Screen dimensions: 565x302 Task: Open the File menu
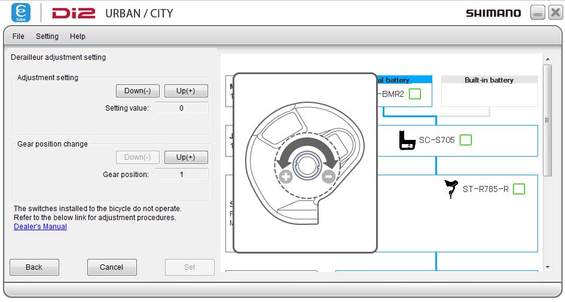[x=19, y=36]
